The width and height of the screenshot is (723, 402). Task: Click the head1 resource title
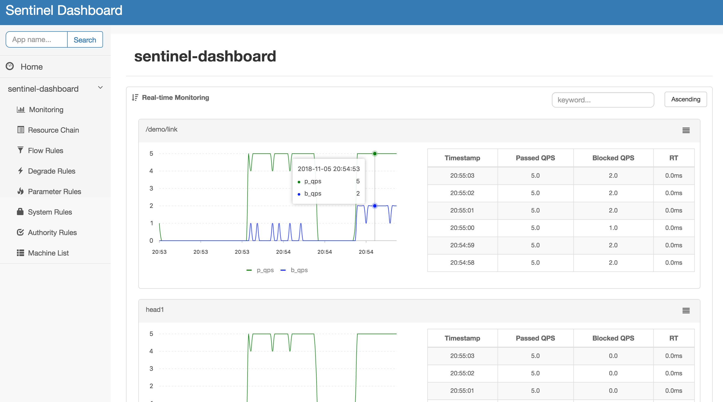click(x=155, y=309)
